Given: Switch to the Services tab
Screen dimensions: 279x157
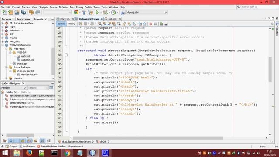Looking at the screenshot, I should (x=7, y=19).
